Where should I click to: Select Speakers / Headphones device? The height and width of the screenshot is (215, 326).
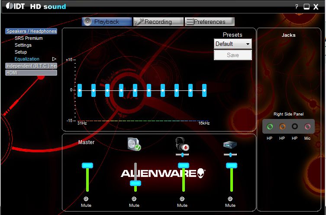[x=31, y=31]
